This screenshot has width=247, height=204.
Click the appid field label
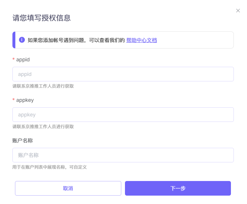(x=23, y=59)
